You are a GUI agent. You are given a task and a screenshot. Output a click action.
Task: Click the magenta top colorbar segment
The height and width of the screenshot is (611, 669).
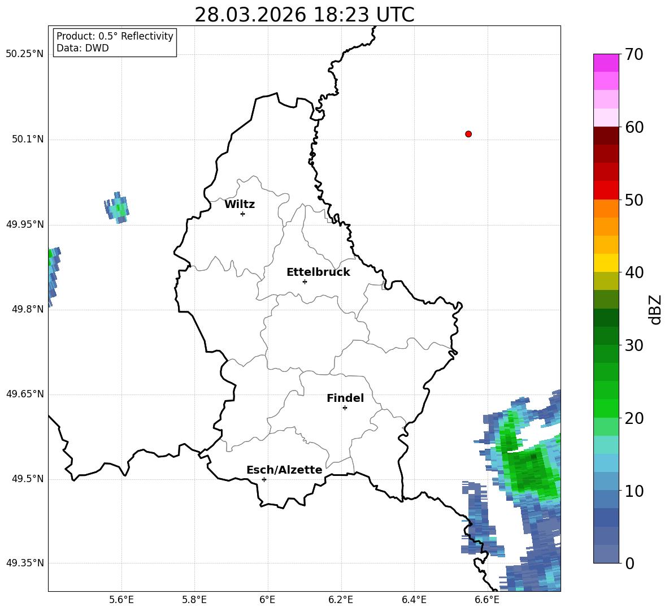point(606,63)
